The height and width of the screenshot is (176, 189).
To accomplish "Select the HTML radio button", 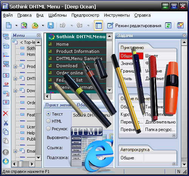I will point(48,121).
